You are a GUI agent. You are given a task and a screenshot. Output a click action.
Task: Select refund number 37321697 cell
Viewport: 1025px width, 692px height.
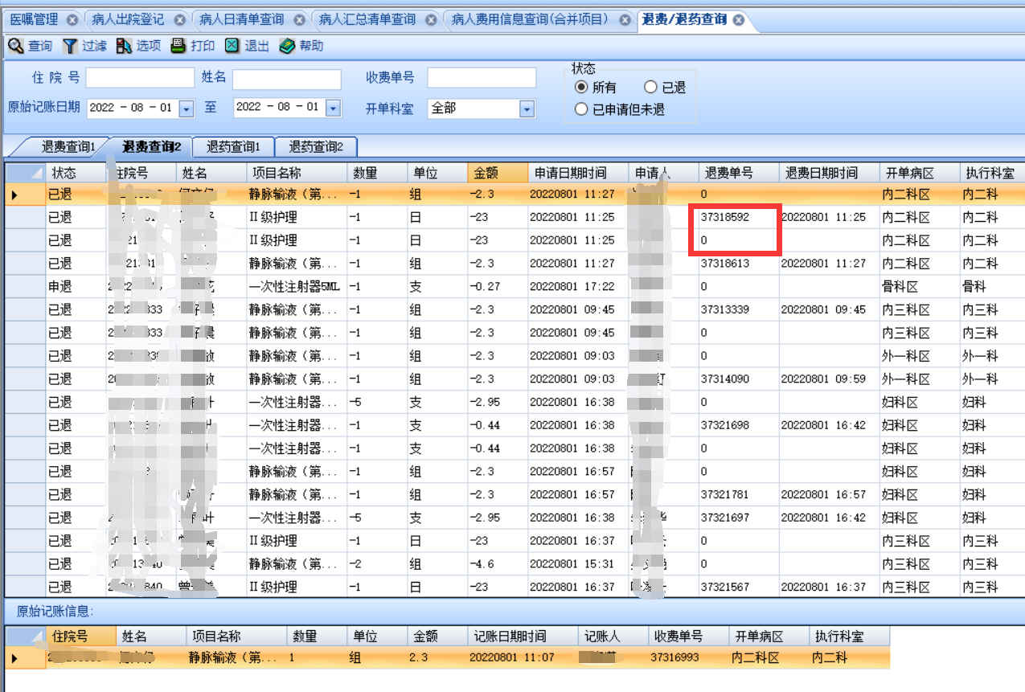(x=739, y=518)
